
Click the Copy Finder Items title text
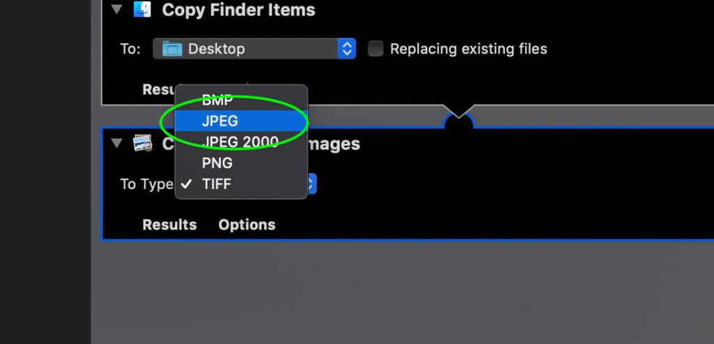tap(238, 10)
